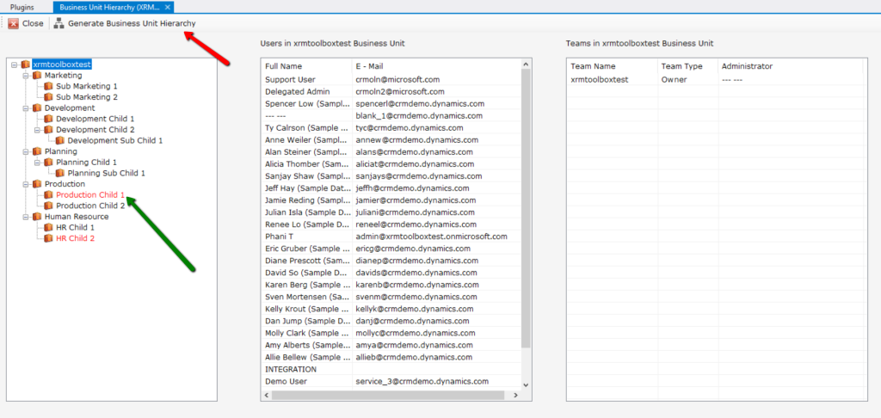Click the HR Child 1 node icon

49,227
